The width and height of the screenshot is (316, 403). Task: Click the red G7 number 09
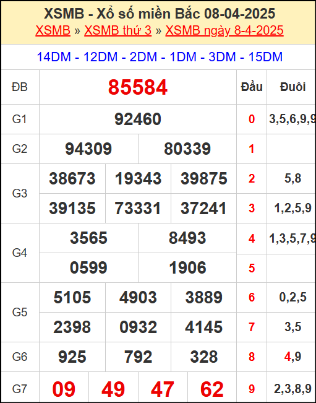click(64, 389)
